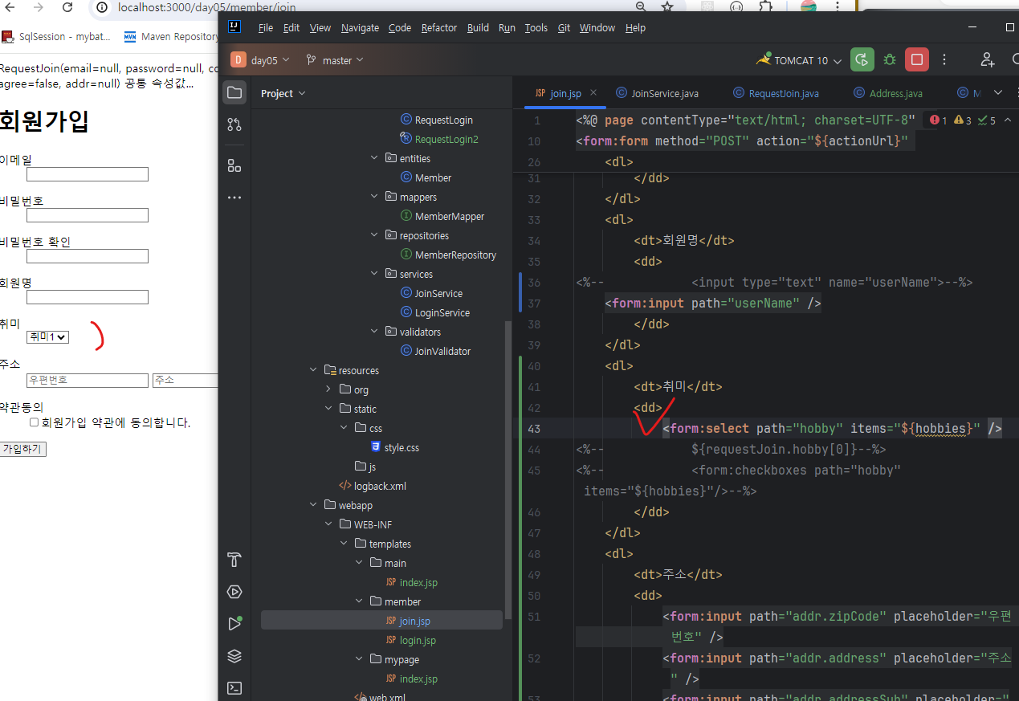
Task: Bookmark this page with star icon
Action: (x=667, y=7)
